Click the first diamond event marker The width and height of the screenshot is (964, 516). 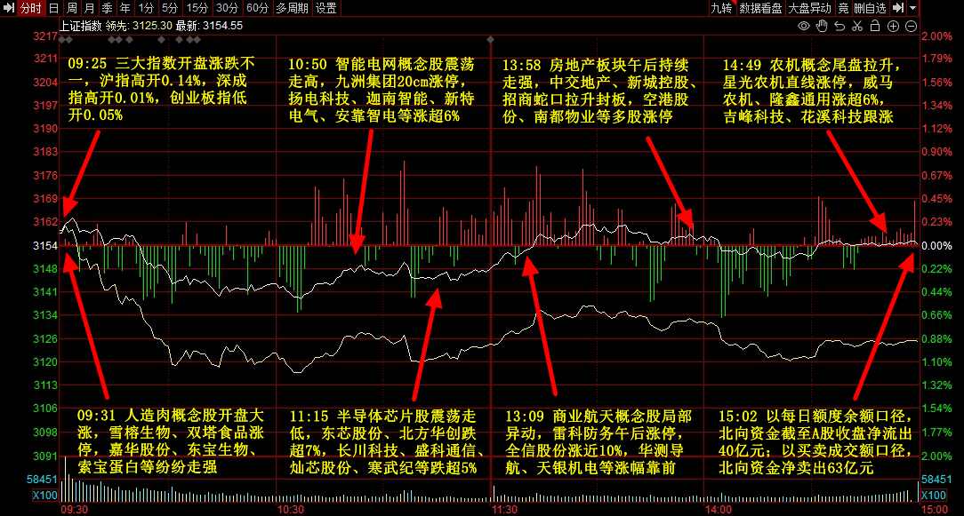64,39
